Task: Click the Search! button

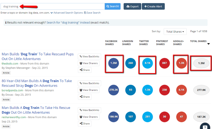Action: 113,6
